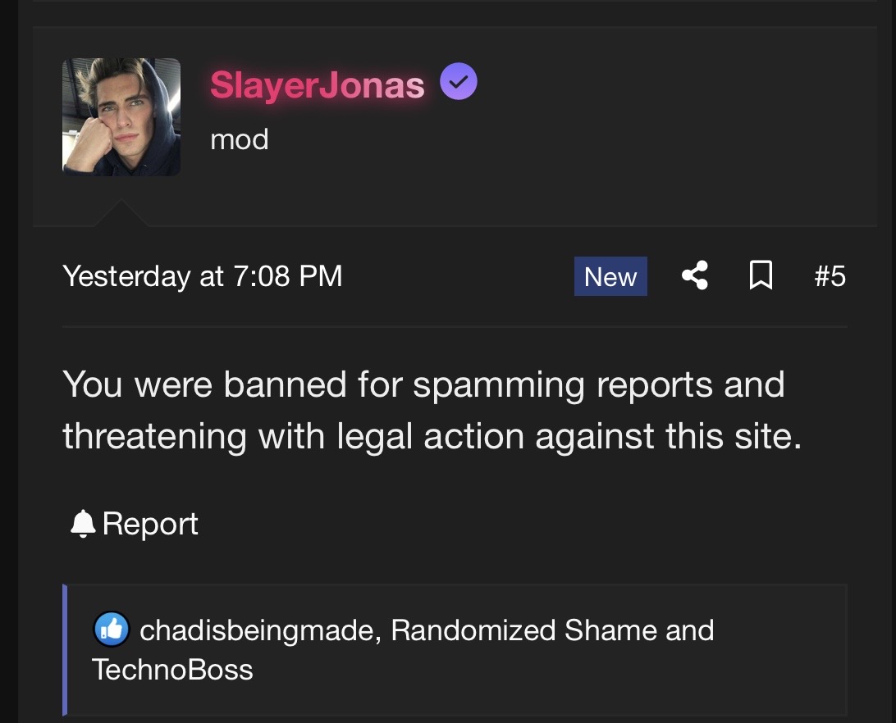The image size is (896, 723).
Task: Click the blue thumbs-up reaction icon
Action: [112, 630]
